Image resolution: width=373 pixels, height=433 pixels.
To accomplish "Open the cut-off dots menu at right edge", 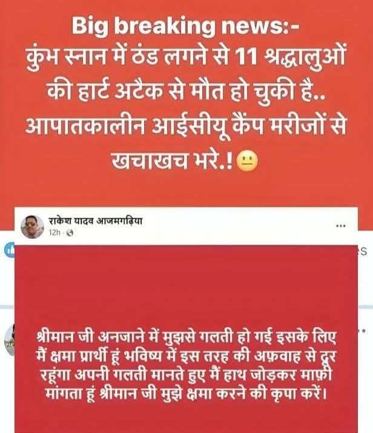I will (363, 331).
